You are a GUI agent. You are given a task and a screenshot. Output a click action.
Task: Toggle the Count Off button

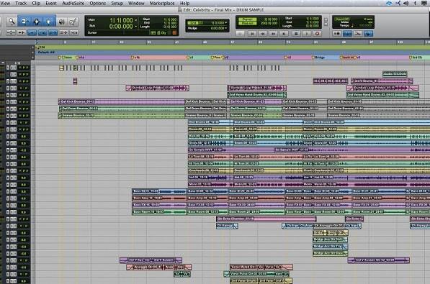point(342,19)
